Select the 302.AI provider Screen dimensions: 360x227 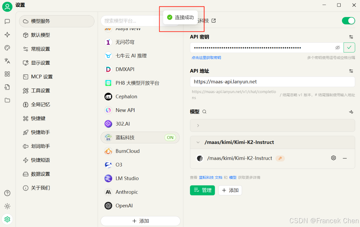(x=140, y=124)
